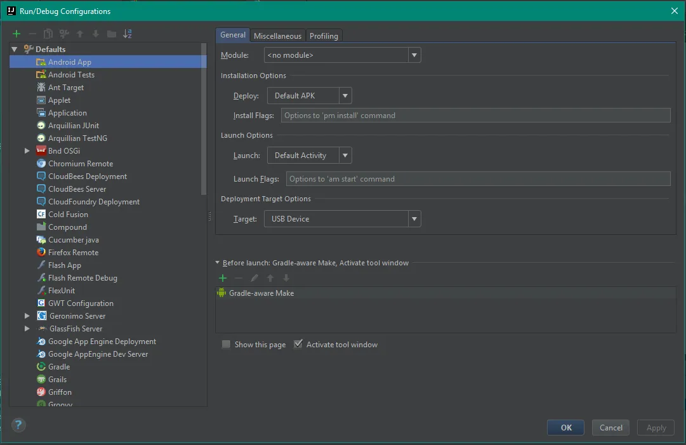Image resolution: width=686 pixels, height=445 pixels.
Task: Click the GWT Configuration G icon
Action: pyautogui.click(x=41, y=303)
